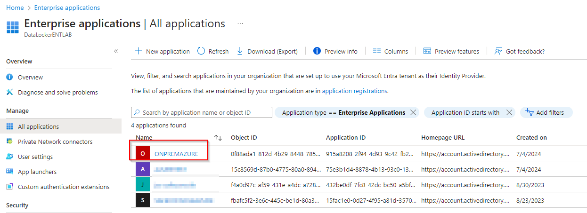Click the Columns icon

coord(376,51)
